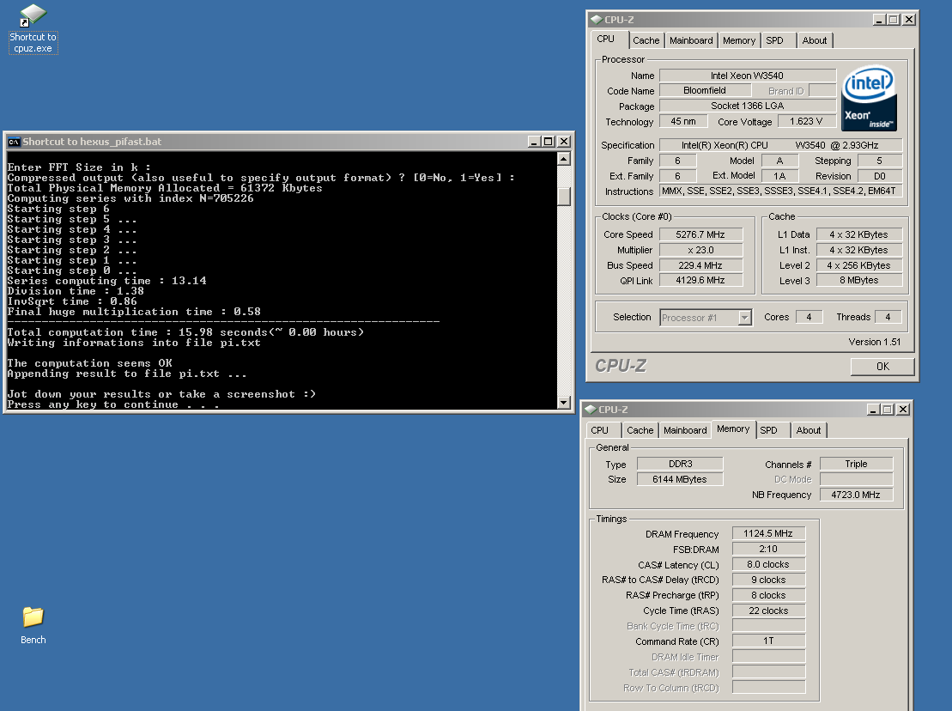The image size is (952, 711).
Task: Click the DRAM Frequency value 1124.5 MHz
Action: pyautogui.click(x=768, y=534)
